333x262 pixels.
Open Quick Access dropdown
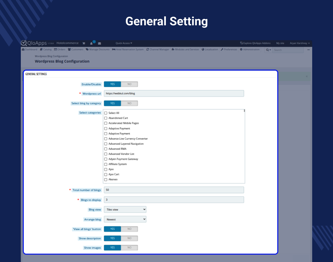(124, 43)
